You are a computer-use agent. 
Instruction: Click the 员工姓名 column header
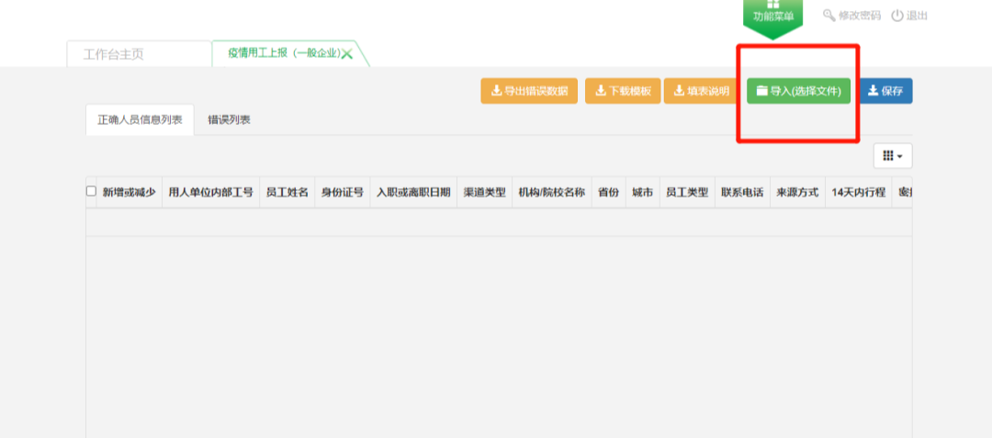pos(287,193)
